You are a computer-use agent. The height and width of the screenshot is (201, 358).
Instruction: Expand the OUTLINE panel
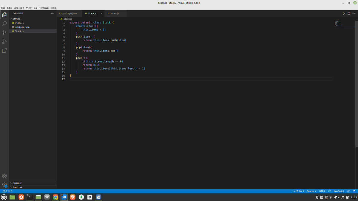(x=33, y=183)
